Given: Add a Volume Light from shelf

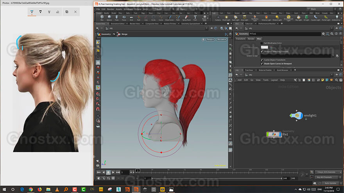Looking at the screenshot, I should click(266, 18).
